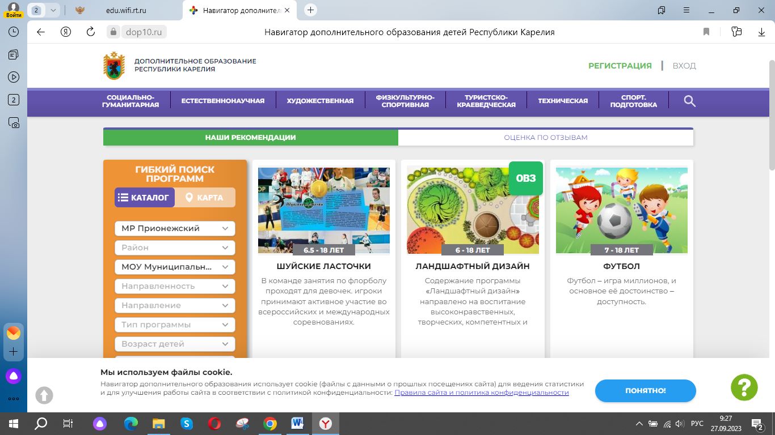The image size is (775, 435).
Task: Open the browser downloads icon
Action: pyautogui.click(x=761, y=32)
